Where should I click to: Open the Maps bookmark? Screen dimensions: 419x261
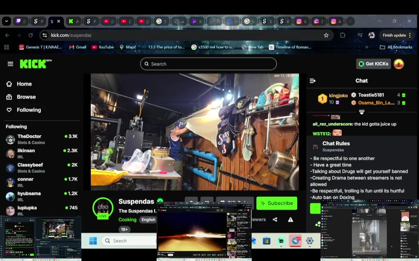(127, 47)
